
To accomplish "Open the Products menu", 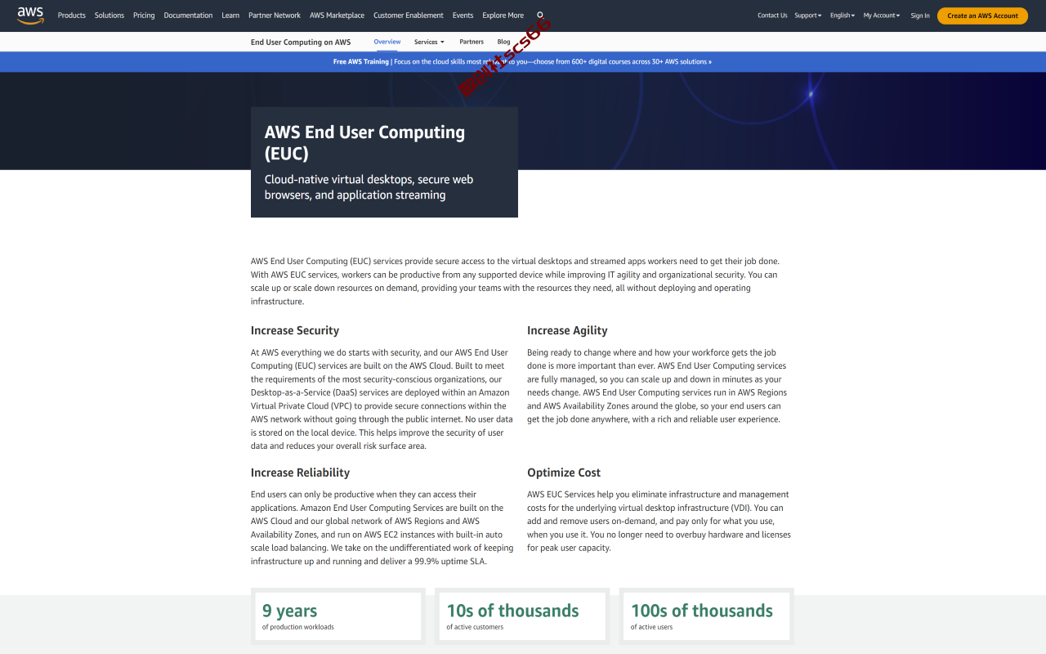I will tap(72, 16).
